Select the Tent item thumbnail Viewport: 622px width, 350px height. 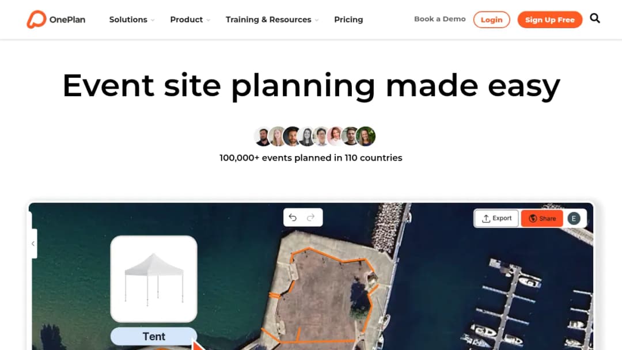154,279
